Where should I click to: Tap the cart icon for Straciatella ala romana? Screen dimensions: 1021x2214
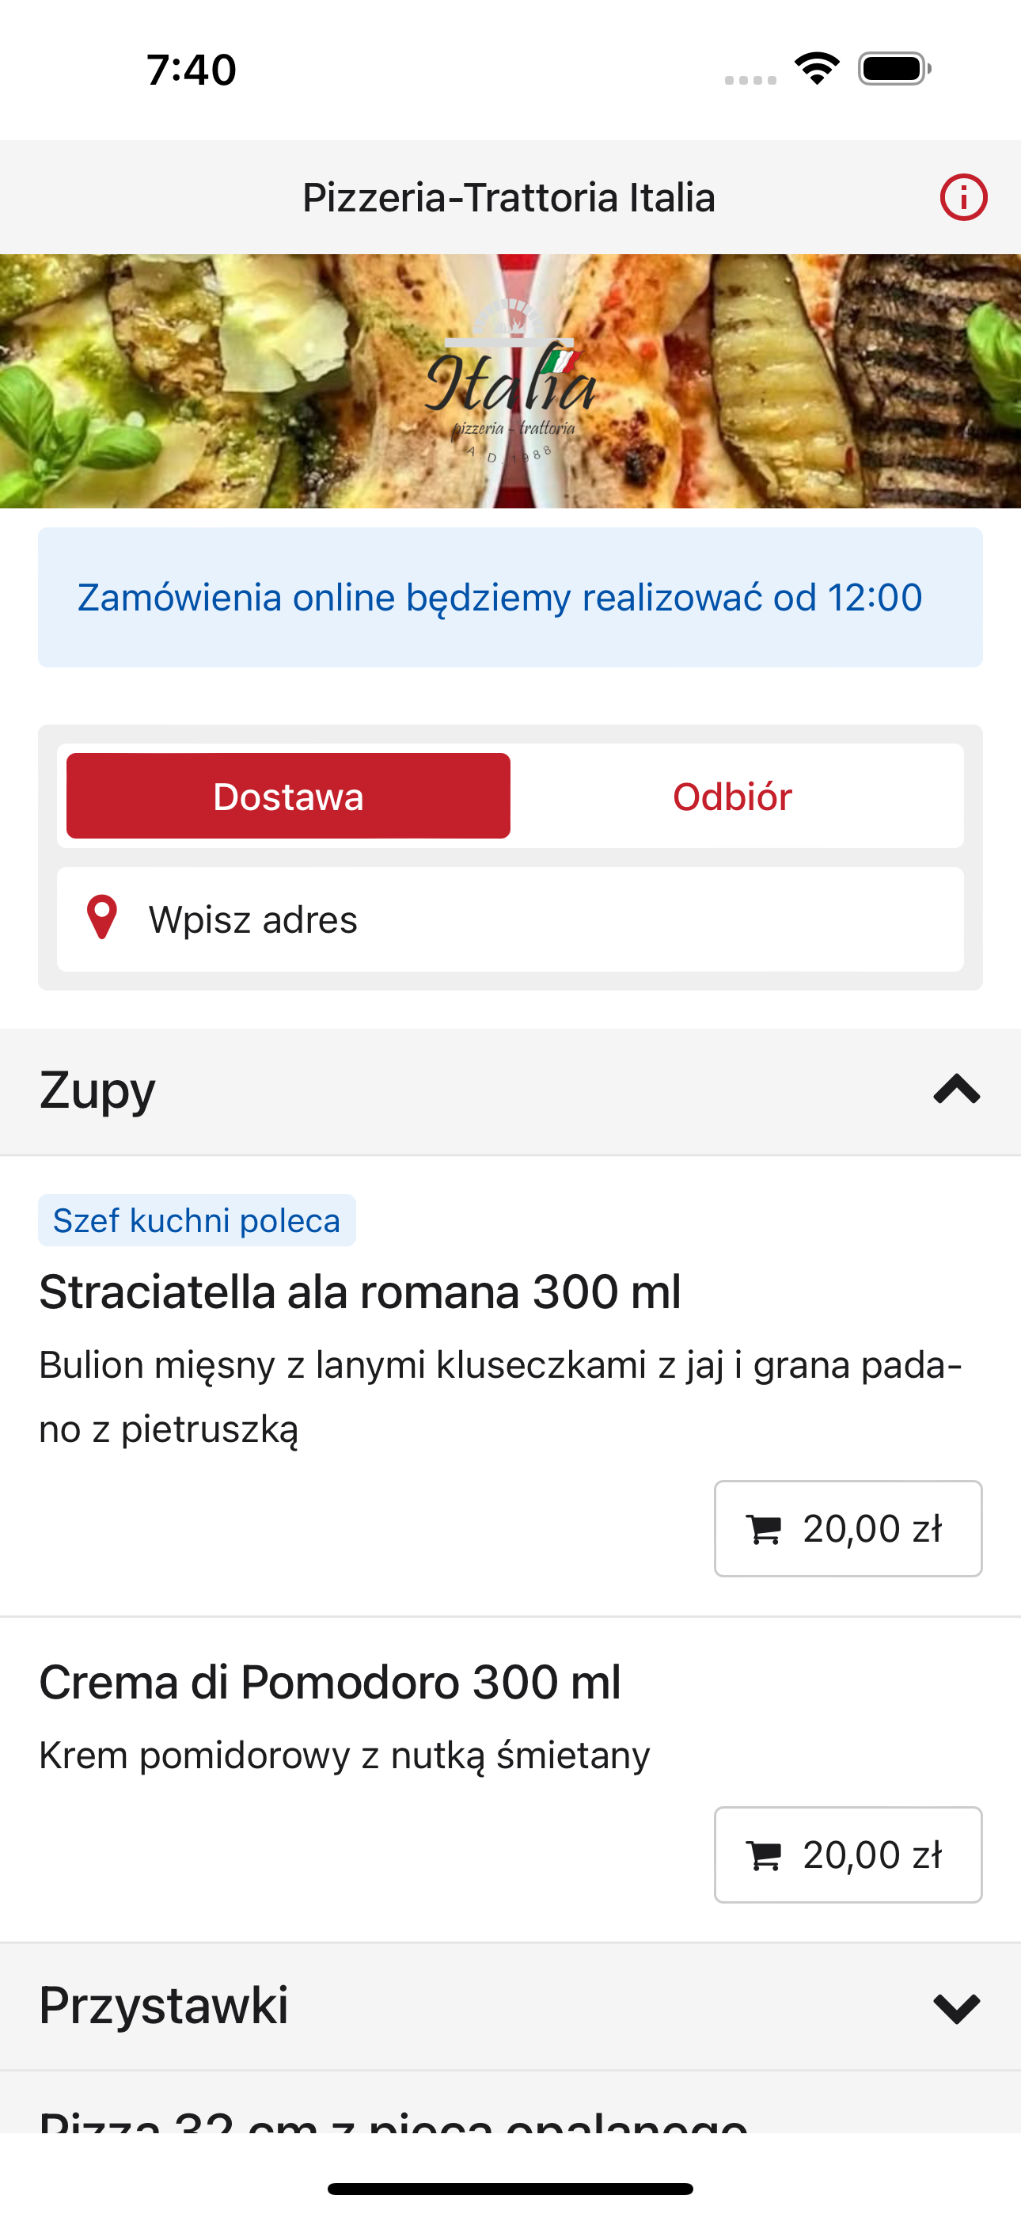tap(764, 1529)
